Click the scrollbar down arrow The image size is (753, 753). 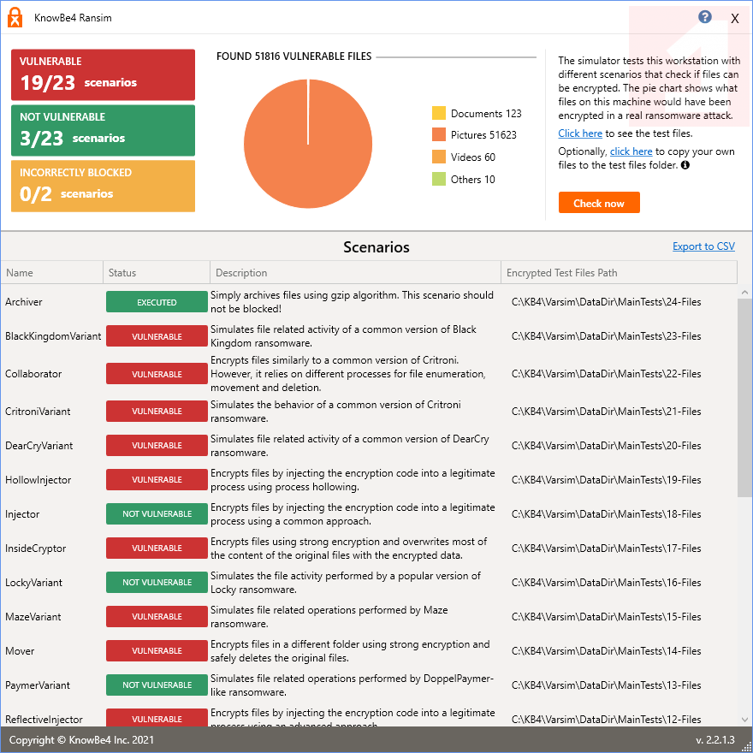coord(744,720)
